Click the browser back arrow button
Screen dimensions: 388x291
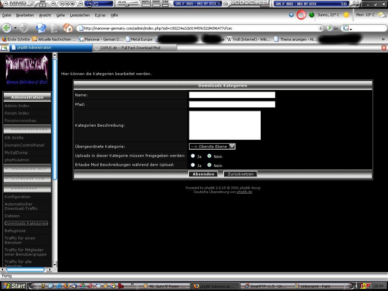click(7, 28)
